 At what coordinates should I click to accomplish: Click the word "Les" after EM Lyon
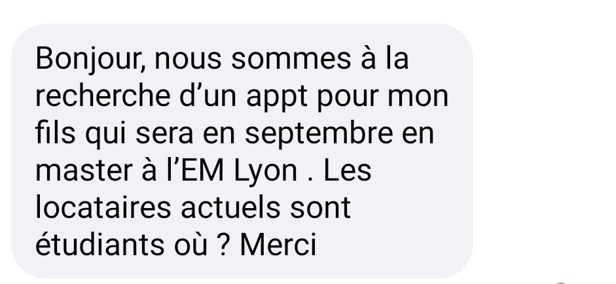(348, 171)
